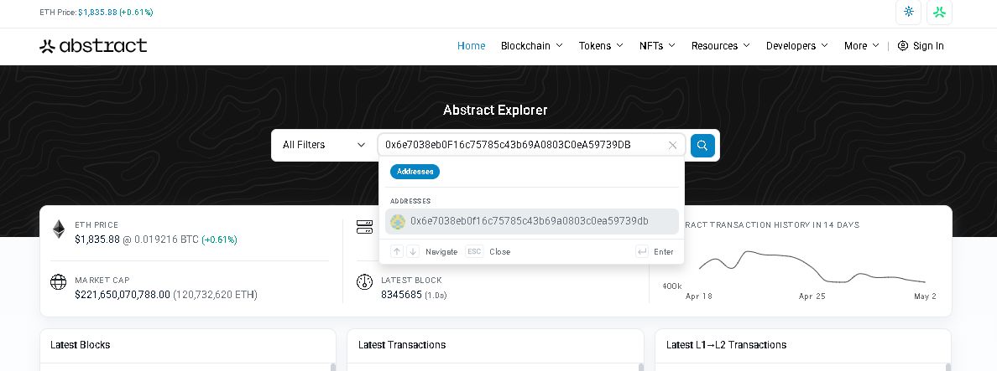Click the gauge icon beside Latest Block
Image resolution: width=997 pixels, height=371 pixels.
tap(364, 282)
